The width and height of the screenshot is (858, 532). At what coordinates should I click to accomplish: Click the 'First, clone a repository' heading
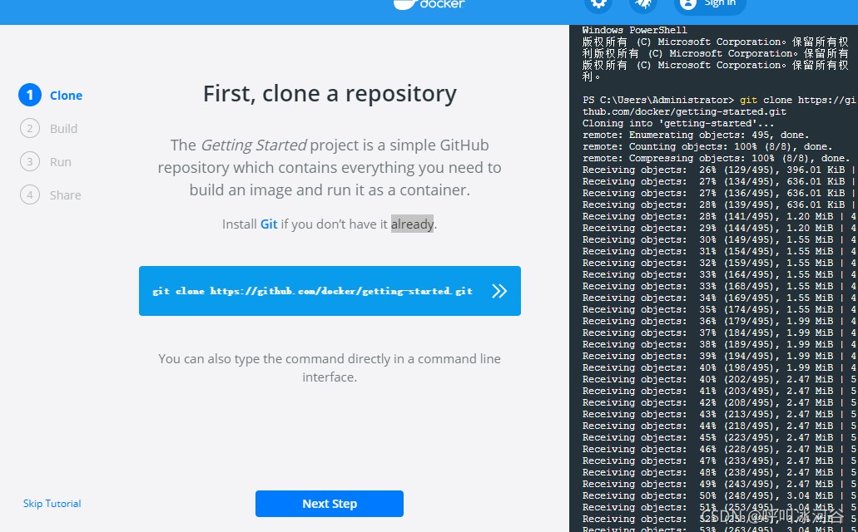coord(330,93)
